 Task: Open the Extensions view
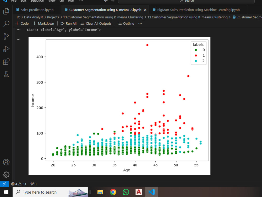click(x=6, y=62)
